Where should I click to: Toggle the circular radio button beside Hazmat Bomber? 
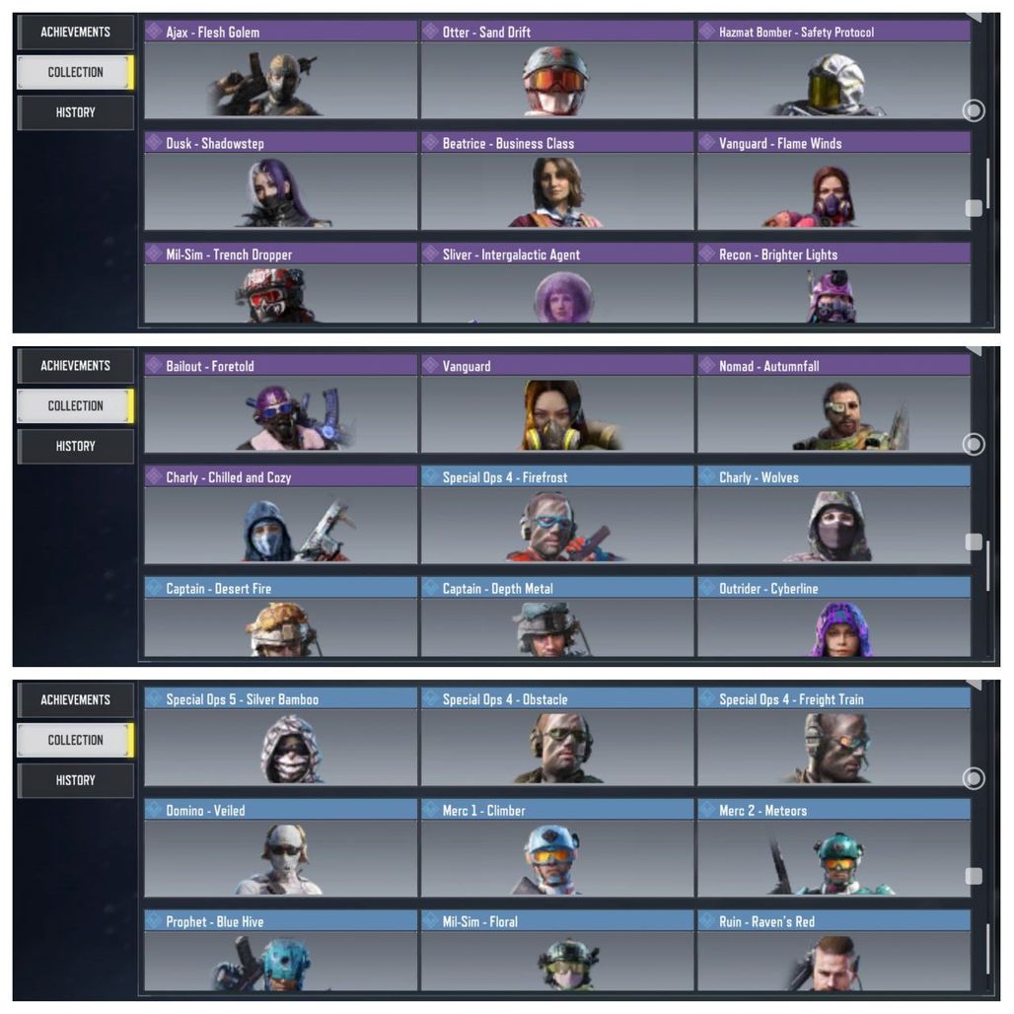974,110
